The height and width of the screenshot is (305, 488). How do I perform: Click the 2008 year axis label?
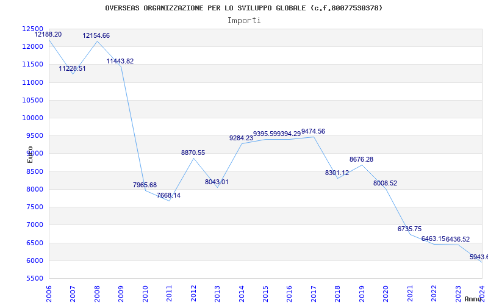point(97,293)
